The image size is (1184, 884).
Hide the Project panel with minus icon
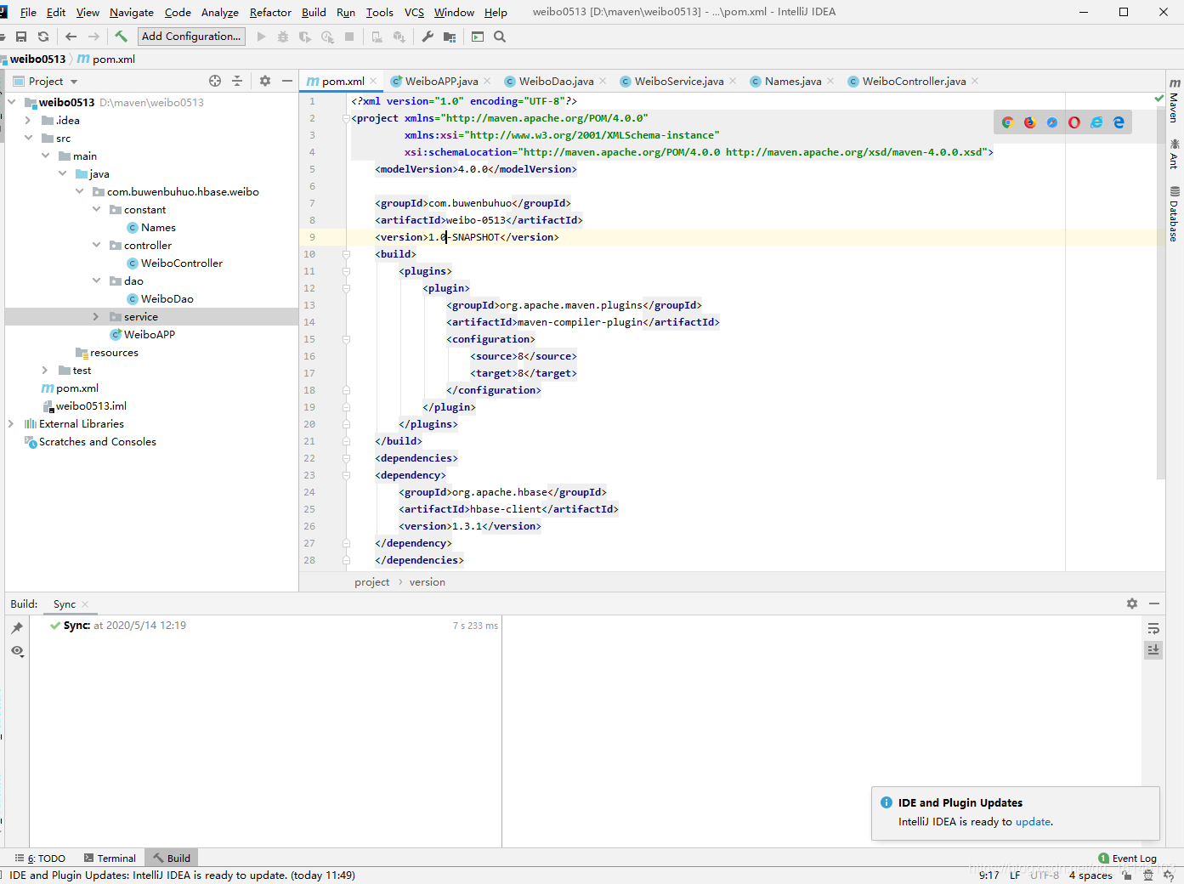pyautogui.click(x=287, y=81)
